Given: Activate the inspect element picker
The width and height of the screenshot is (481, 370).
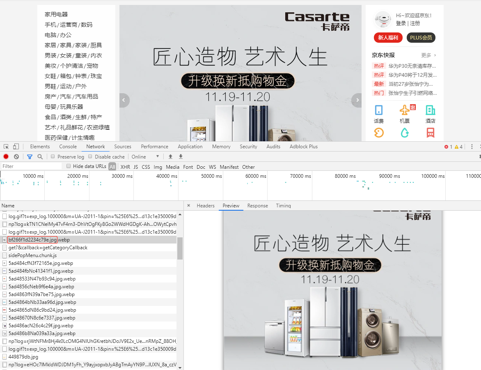Looking at the screenshot, I should (x=6, y=147).
